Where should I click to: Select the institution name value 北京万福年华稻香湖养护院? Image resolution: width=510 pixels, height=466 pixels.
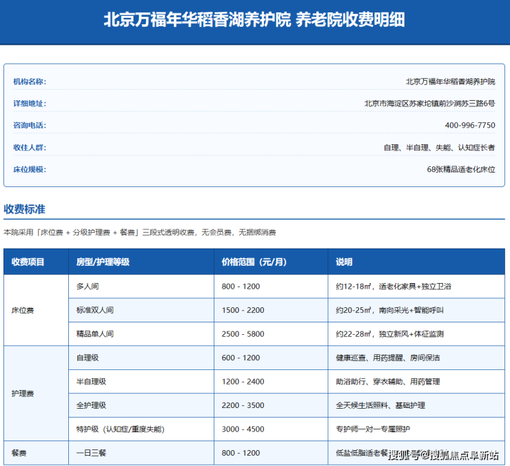tap(451, 81)
